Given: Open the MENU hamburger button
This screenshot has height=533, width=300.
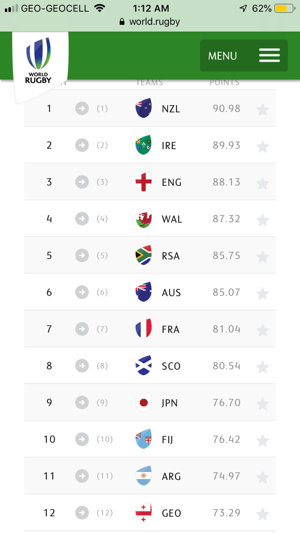Looking at the screenshot, I should [x=244, y=55].
